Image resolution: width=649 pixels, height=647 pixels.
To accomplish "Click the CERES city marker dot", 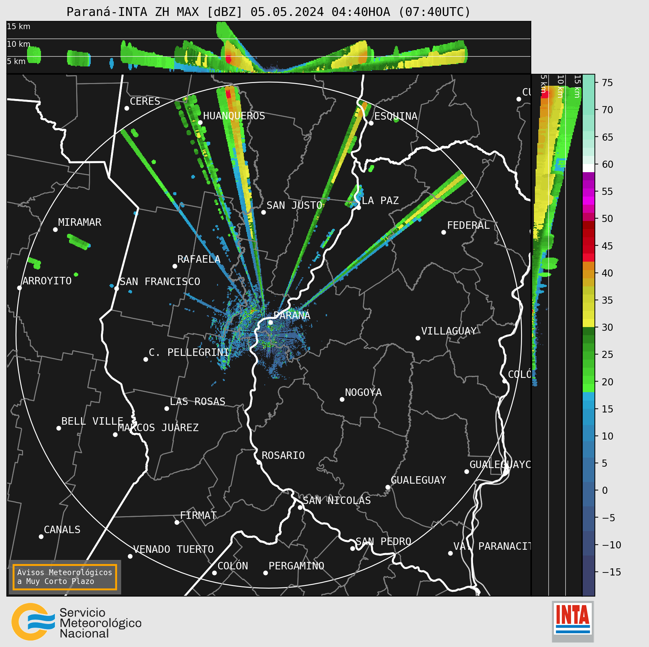I will 127,108.
